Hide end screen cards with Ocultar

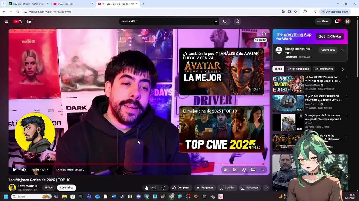coord(260,40)
